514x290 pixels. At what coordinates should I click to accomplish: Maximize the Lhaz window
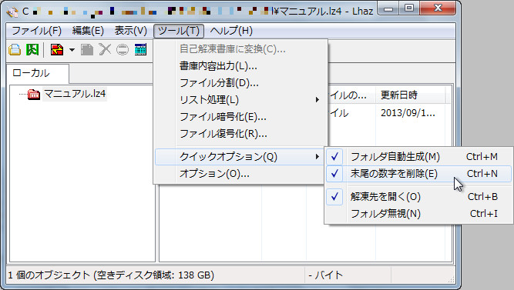(408, 8)
